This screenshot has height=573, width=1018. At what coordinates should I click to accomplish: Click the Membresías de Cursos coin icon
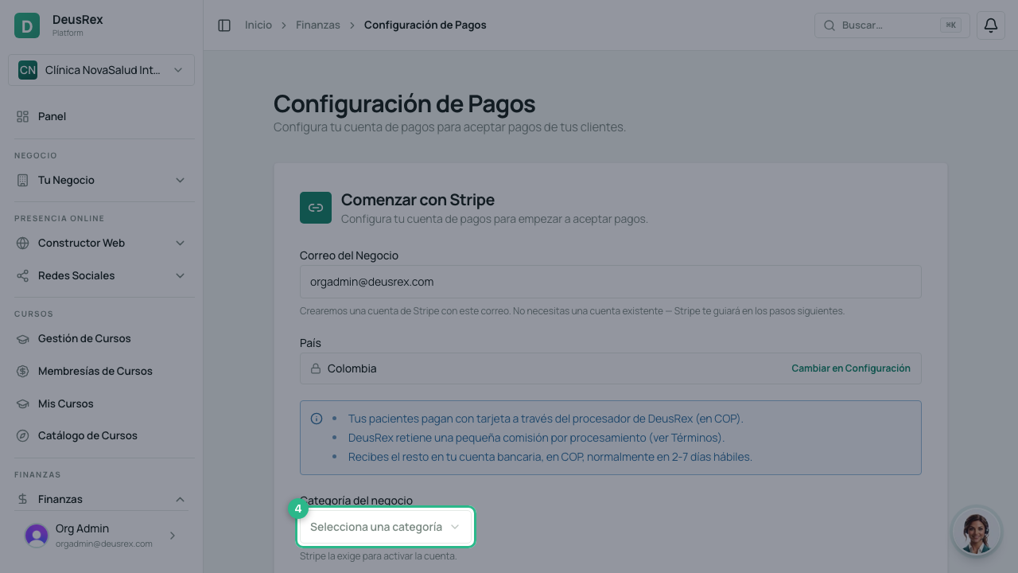pyautogui.click(x=22, y=371)
